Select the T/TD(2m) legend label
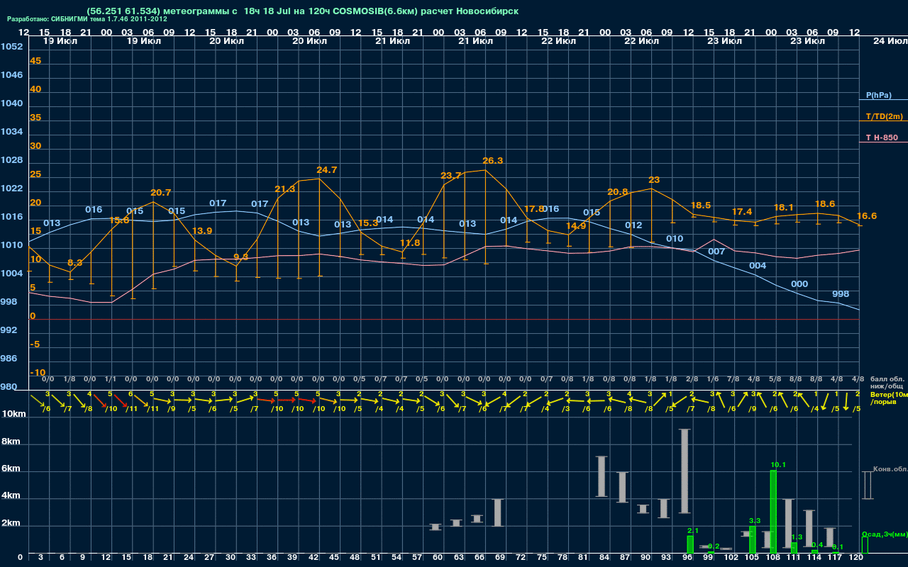The width and height of the screenshot is (908, 567). point(883,116)
